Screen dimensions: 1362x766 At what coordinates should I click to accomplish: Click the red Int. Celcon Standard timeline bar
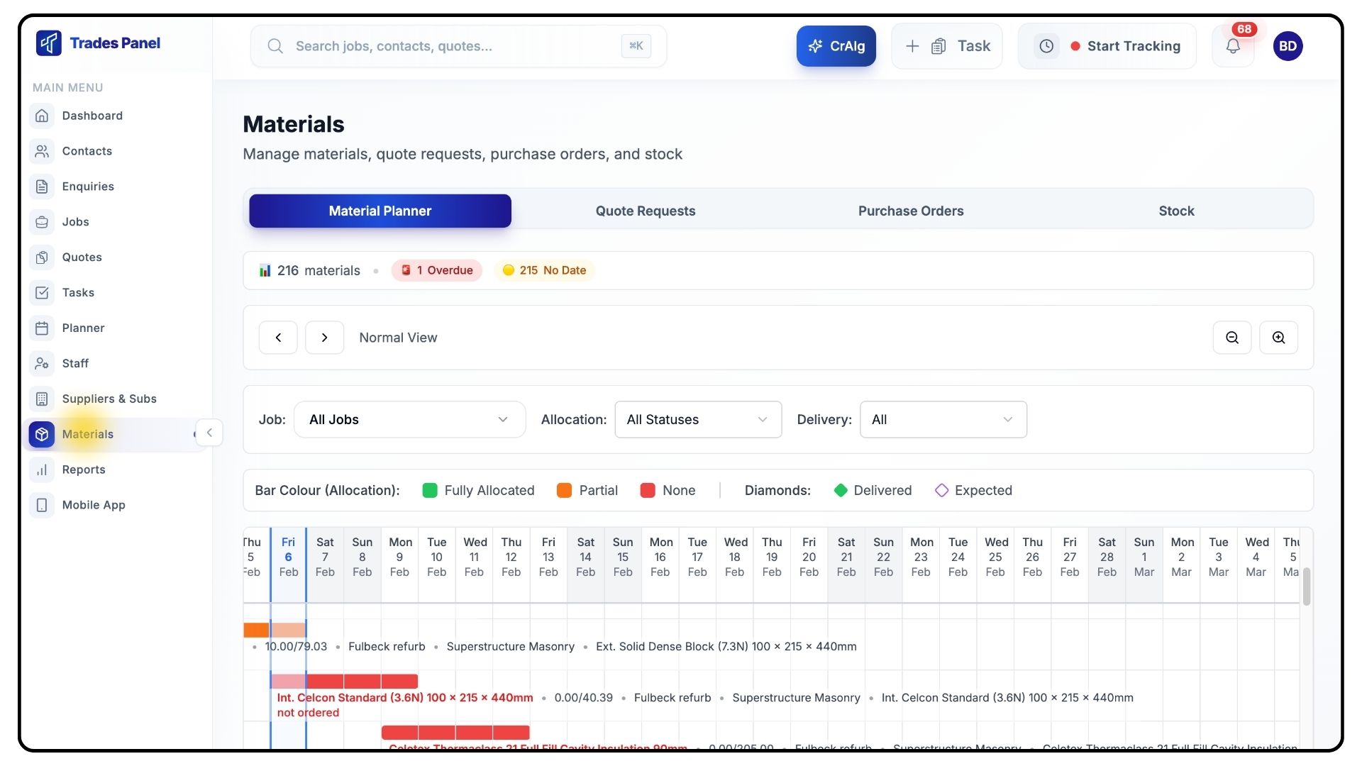point(362,682)
